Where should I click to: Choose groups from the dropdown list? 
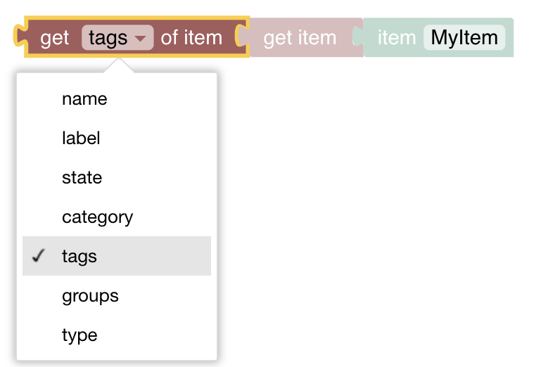pos(90,296)
